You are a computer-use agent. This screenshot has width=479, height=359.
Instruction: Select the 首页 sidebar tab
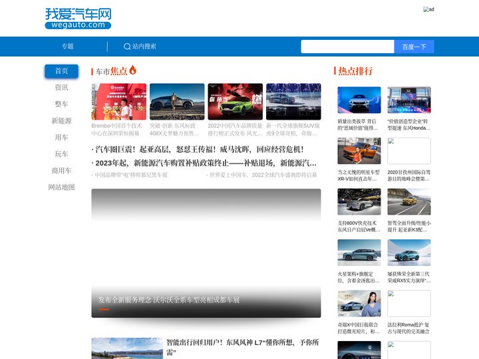61,71
